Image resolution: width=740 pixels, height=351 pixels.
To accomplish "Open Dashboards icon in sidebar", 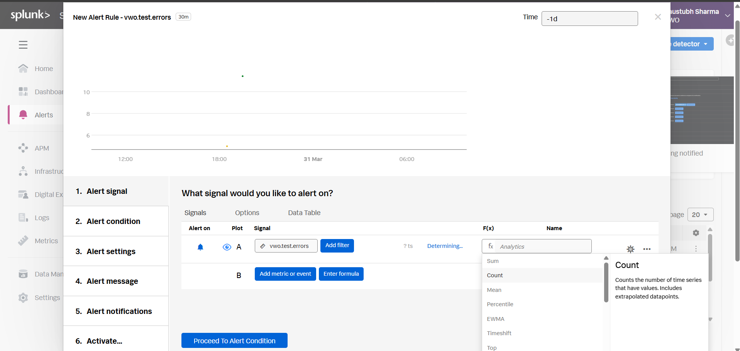I will tap(23, 92).
